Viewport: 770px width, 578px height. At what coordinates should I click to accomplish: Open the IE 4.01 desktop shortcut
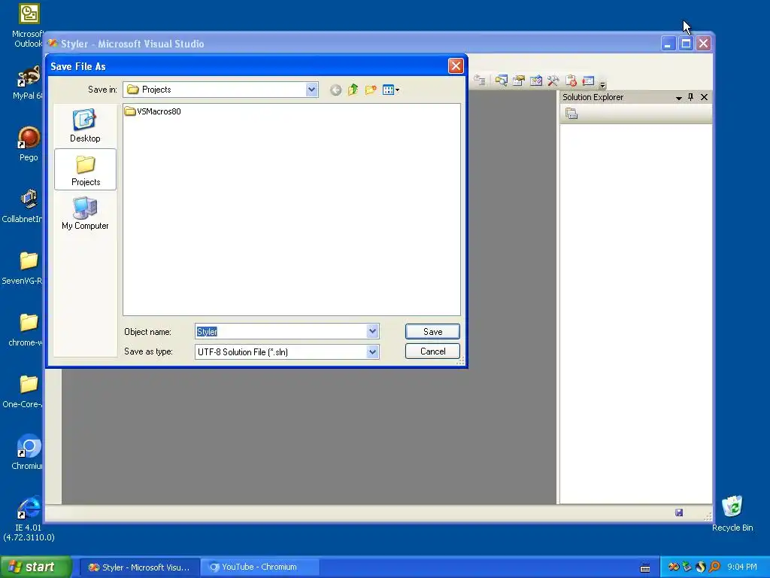(x=29, y=519)
